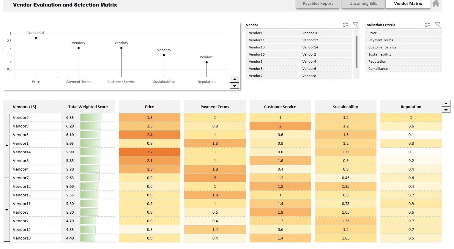Click the vendor list scroll down arrow

tap(7, 209)
